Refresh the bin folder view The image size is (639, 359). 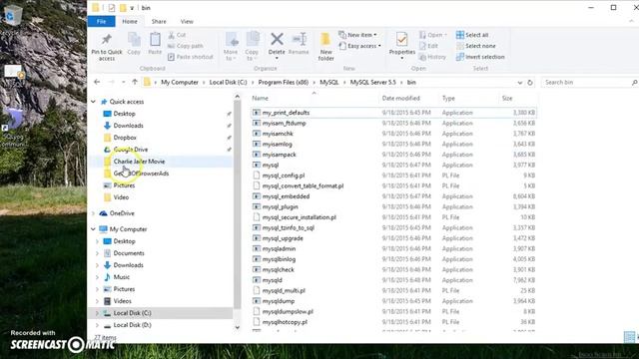(530, 83)
